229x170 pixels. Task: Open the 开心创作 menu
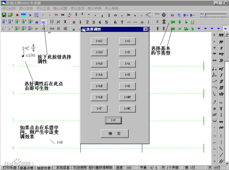[x=9, y=8]
